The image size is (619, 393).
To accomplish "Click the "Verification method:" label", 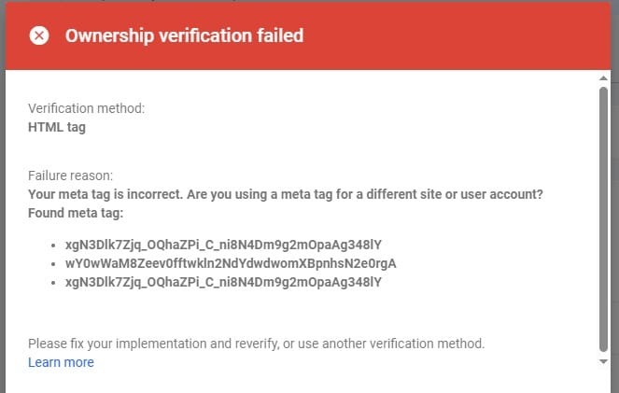I will [x=87, y=108].
